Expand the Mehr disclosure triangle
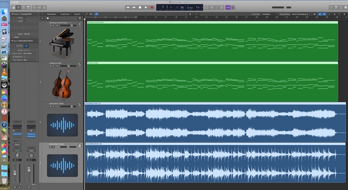Image resolution: width=348 pixels, height=190 pixels. pos(13,37)
